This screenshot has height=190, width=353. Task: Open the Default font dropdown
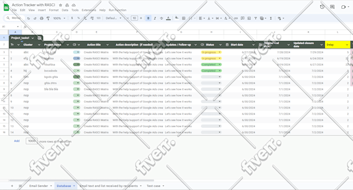point(114,18)
